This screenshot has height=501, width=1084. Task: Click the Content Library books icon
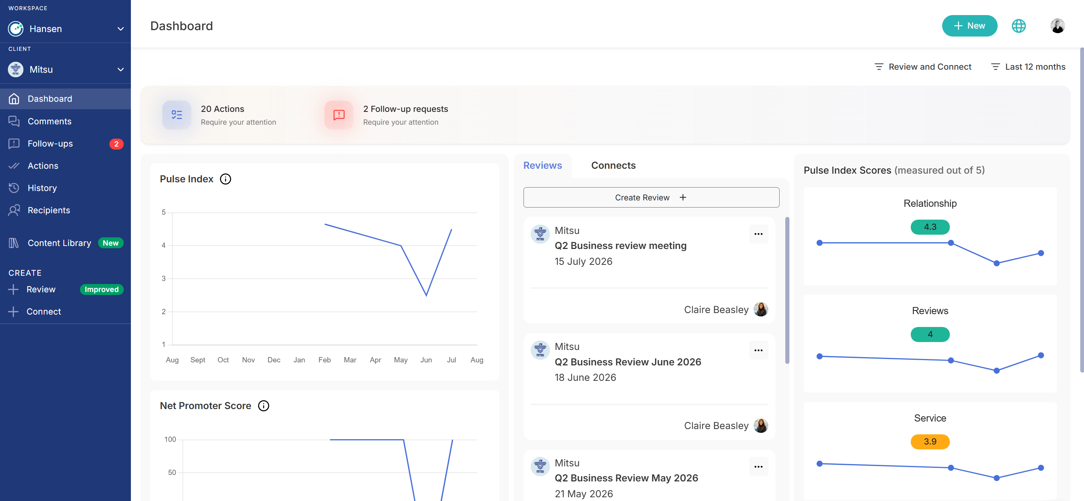pyautogui.click(x=14, y=243)
